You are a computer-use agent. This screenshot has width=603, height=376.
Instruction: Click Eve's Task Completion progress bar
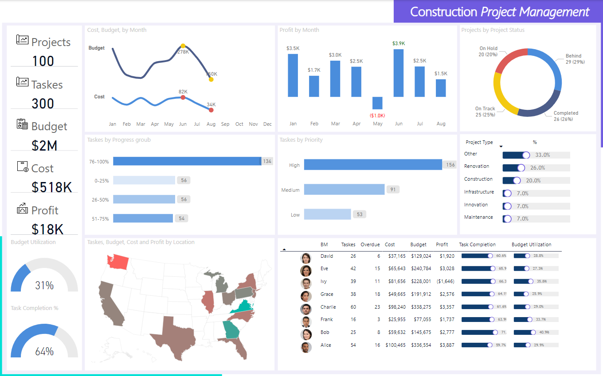click(x=478, y=268)
